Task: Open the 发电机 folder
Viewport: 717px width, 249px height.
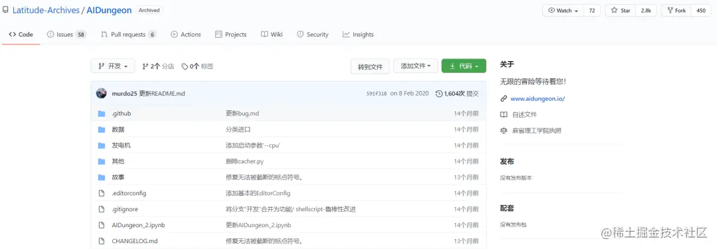Action: click(x=121, y=145)
